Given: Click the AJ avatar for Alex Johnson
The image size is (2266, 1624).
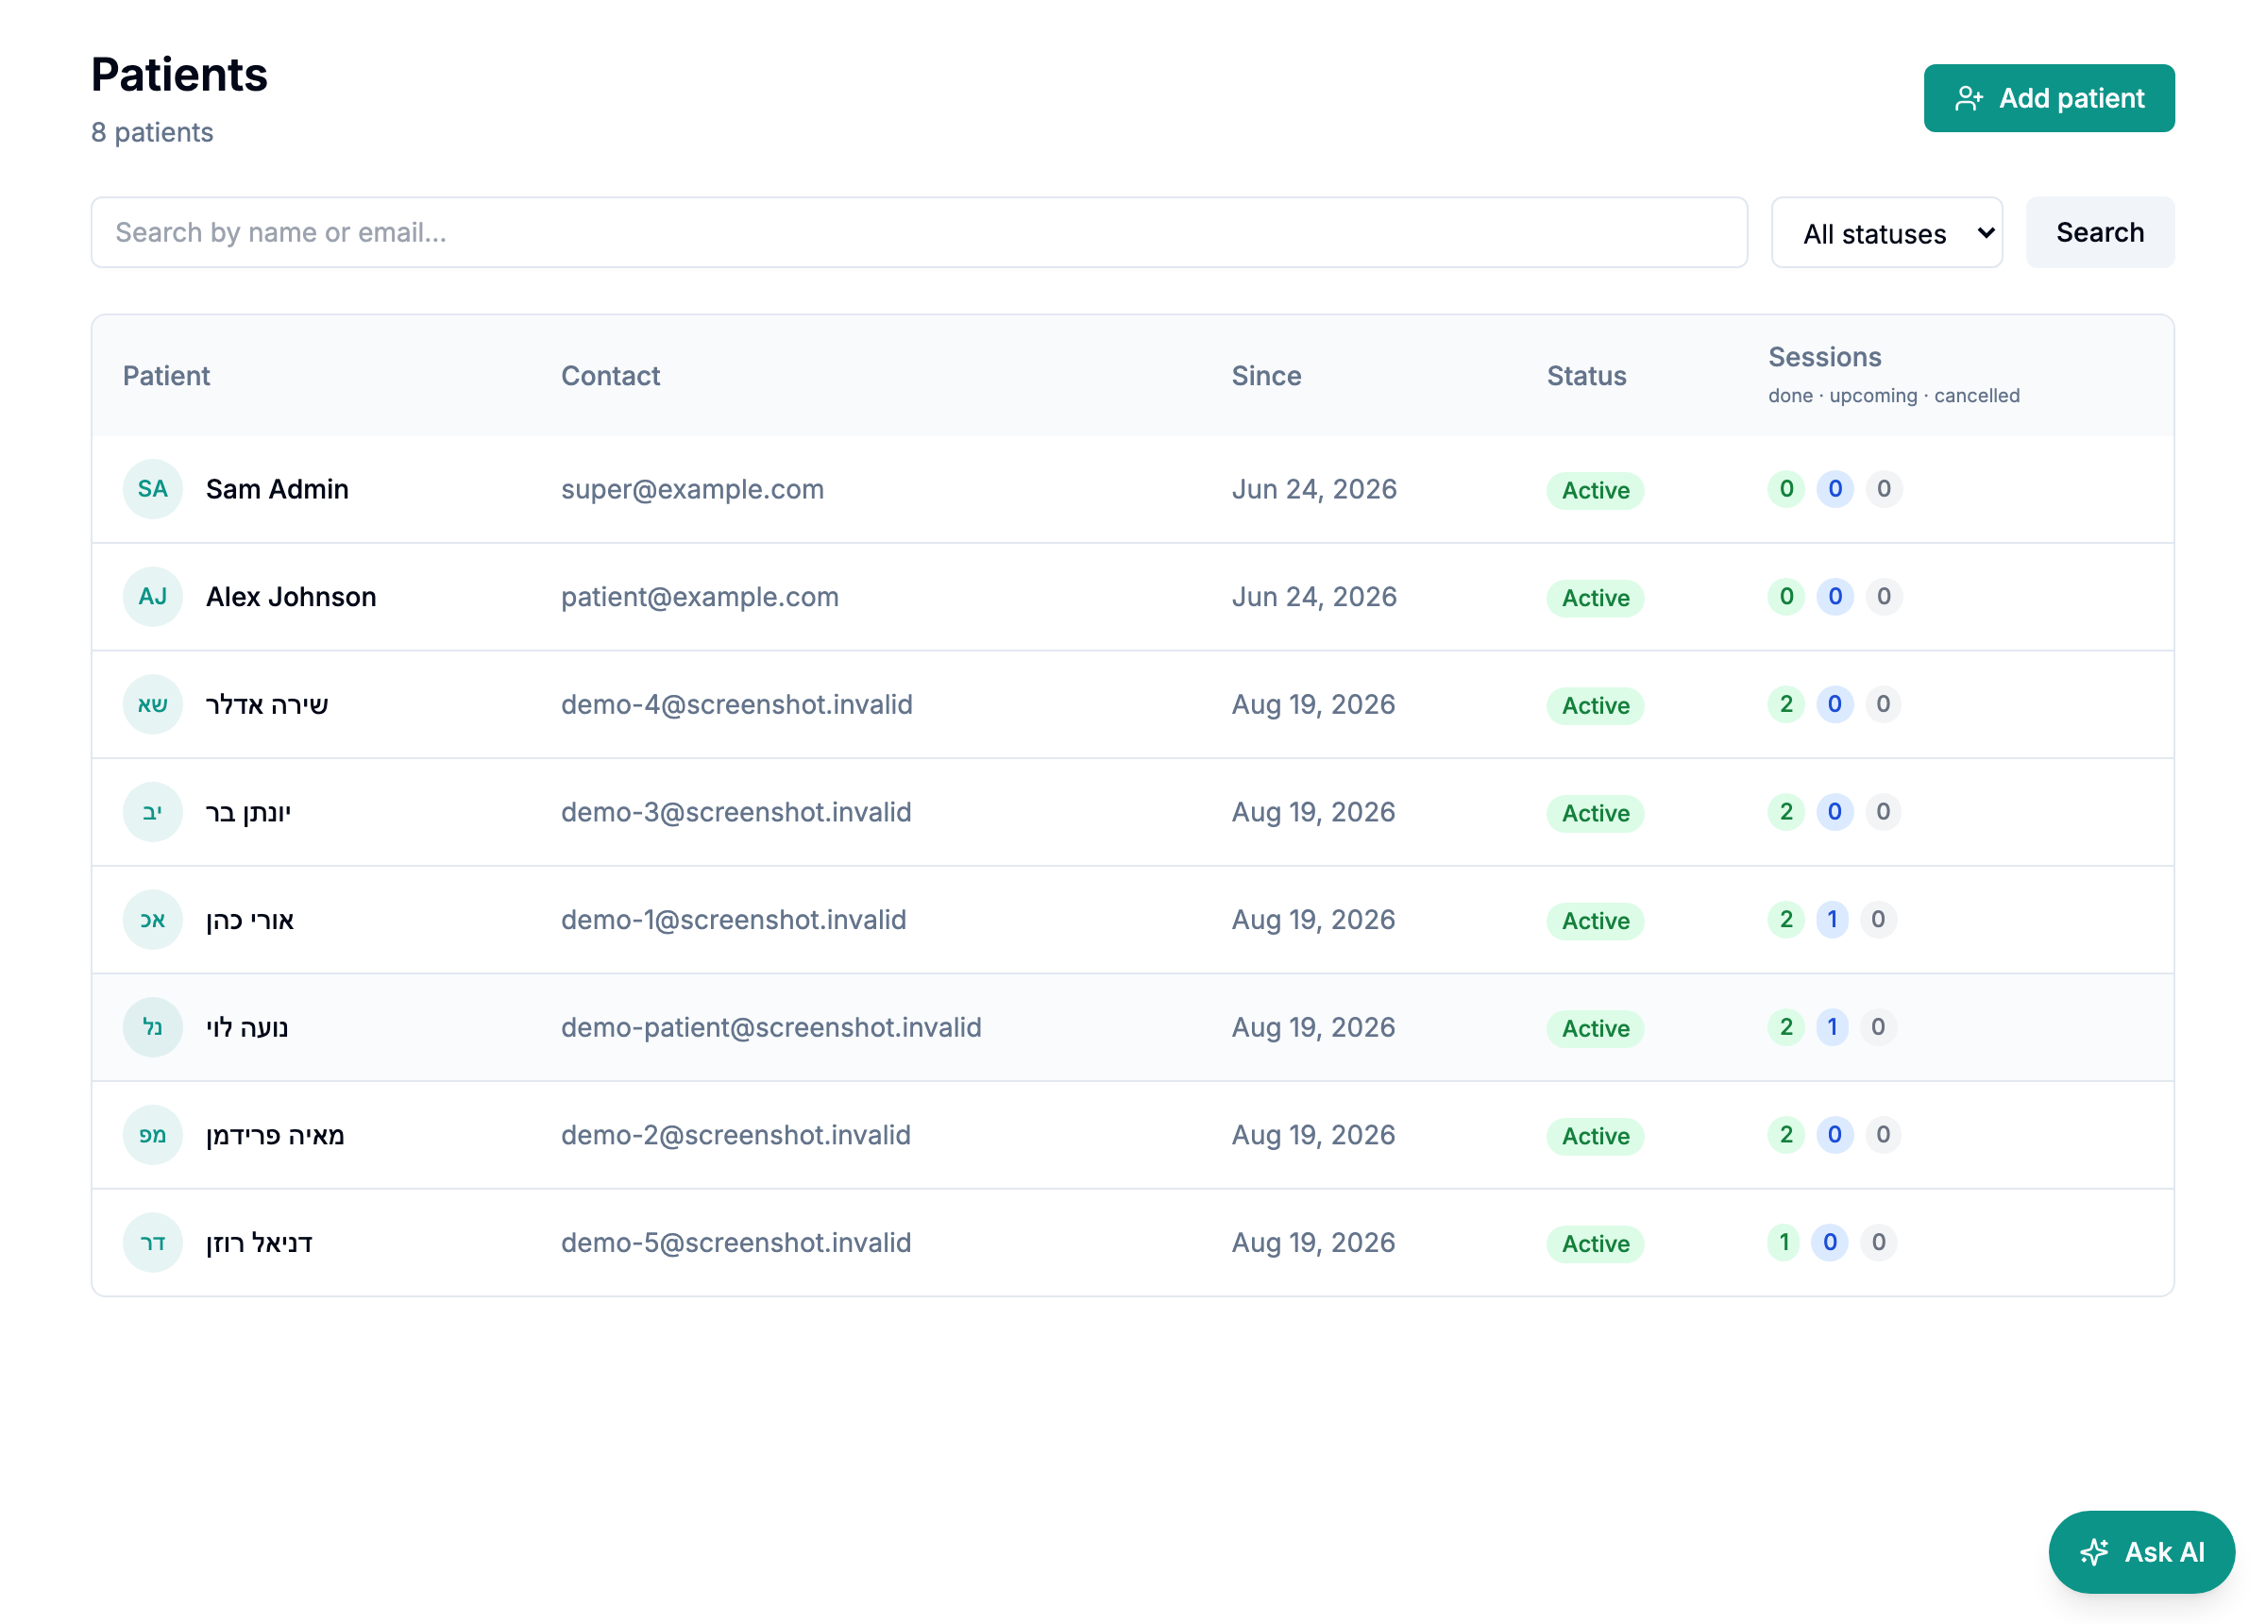Looking at the screenshot, I should pos(153,597).
